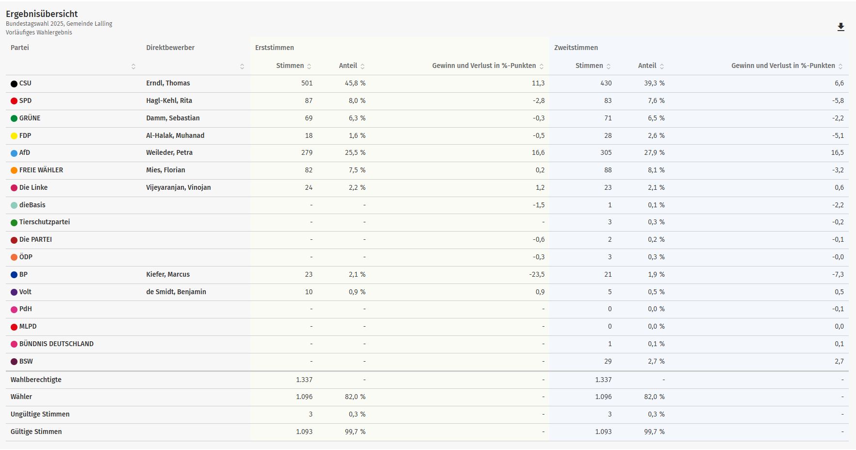Click the yellow FDP party color dot
Image resolution: width=856 pixels, height=450 pixels.
(14, 136)
